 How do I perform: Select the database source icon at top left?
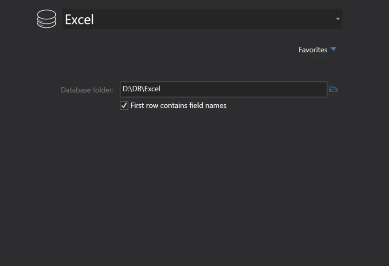46,19
